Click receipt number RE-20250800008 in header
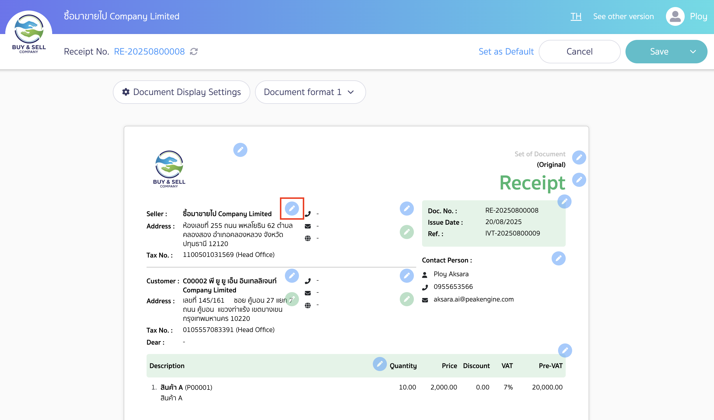Image resolution: width=714 pixels, height=420 pixels. click(149, 52)
